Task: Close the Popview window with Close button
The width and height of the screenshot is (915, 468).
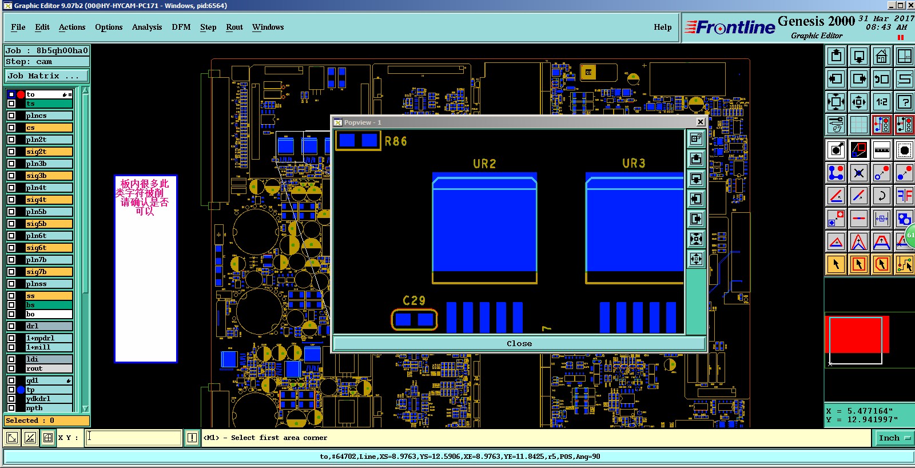Action: 519,343
